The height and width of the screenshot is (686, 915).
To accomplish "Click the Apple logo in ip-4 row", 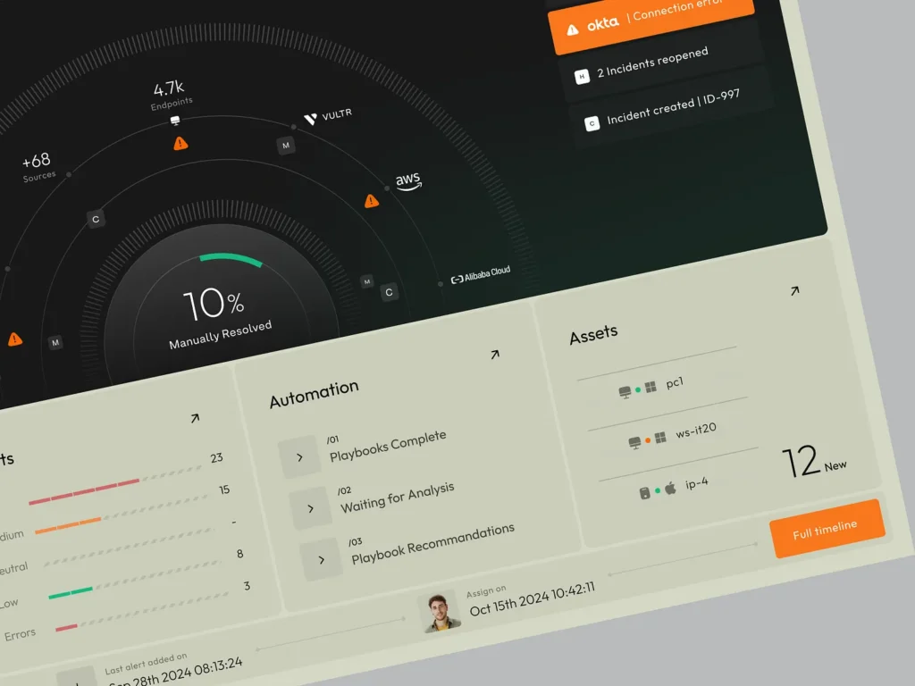I will [x=670, y=488].
